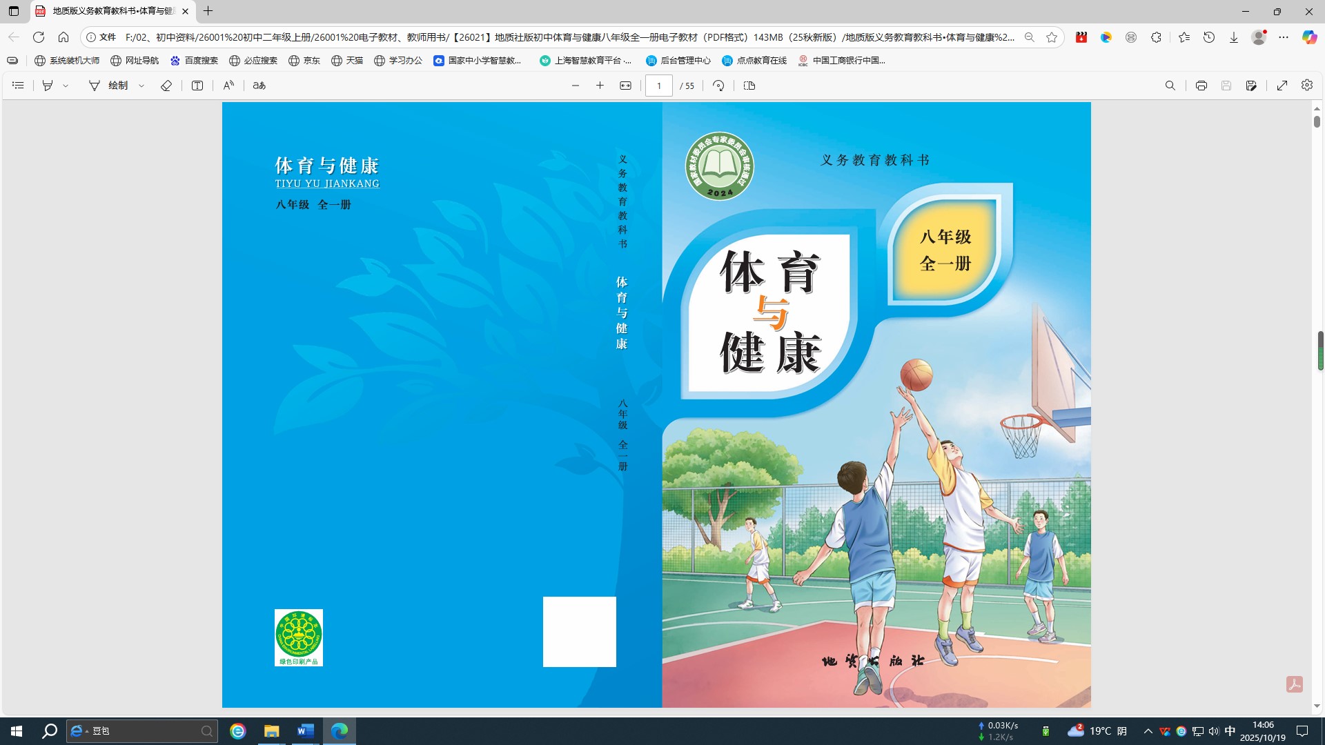Click the page number input field
1325x745 pixels.
click(659, 86)
